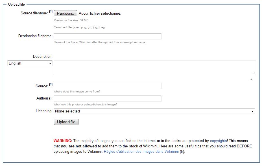Screen dimensions: 262x166
Task: Click the Licensing label
Action: pos(44,111)
